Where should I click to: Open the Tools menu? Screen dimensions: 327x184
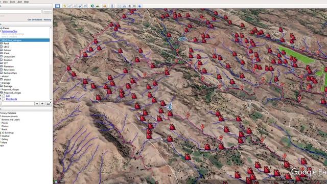[12, 2]
